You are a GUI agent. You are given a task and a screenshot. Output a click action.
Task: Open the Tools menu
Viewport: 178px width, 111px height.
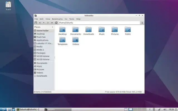click(x=71, y=19)
